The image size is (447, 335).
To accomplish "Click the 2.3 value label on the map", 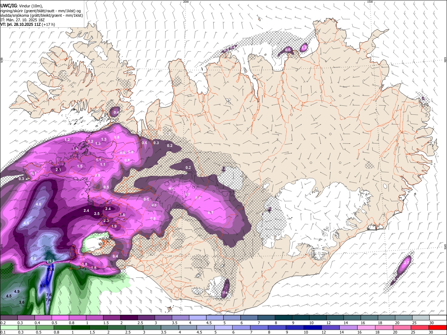I will pyautogui.click(x=106, y=221).
